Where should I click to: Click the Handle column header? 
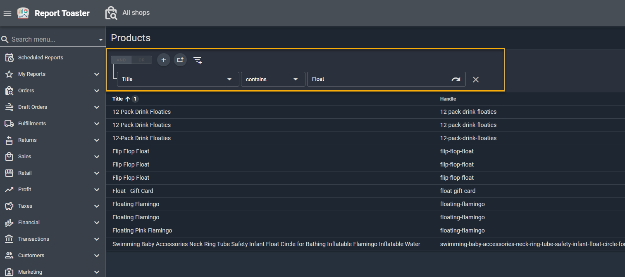[448, 99]
